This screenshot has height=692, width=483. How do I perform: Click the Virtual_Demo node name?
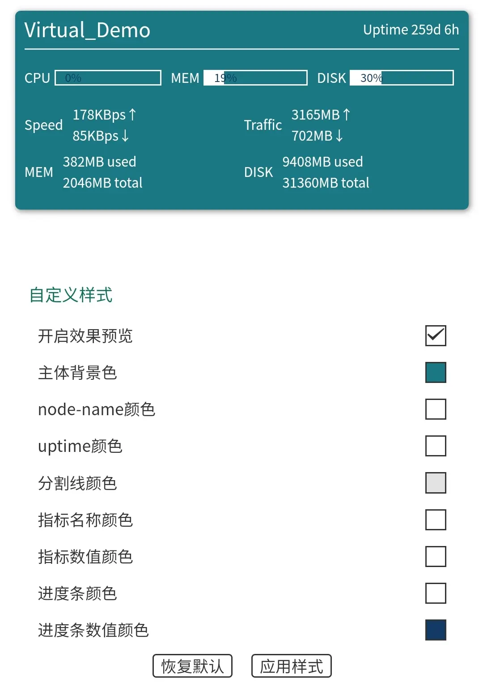(x=88, y=30)
